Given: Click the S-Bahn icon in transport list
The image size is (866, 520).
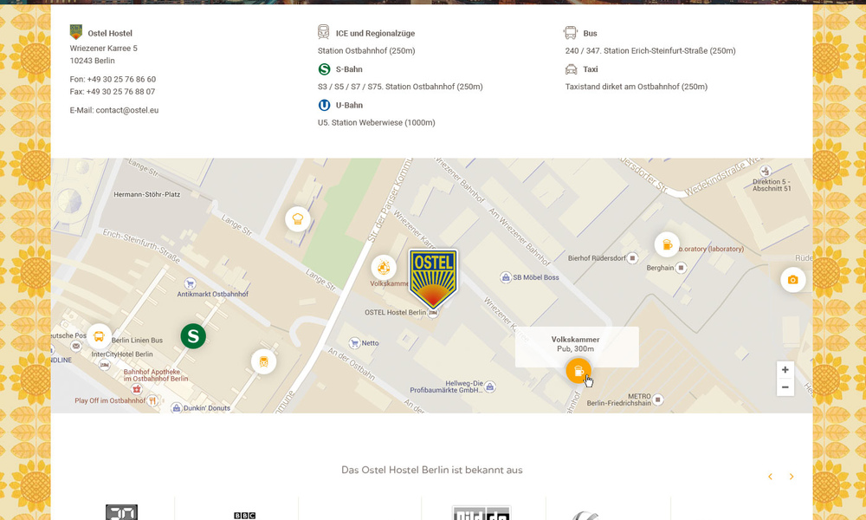Looking at the screenshot, I should pos(324,69).
